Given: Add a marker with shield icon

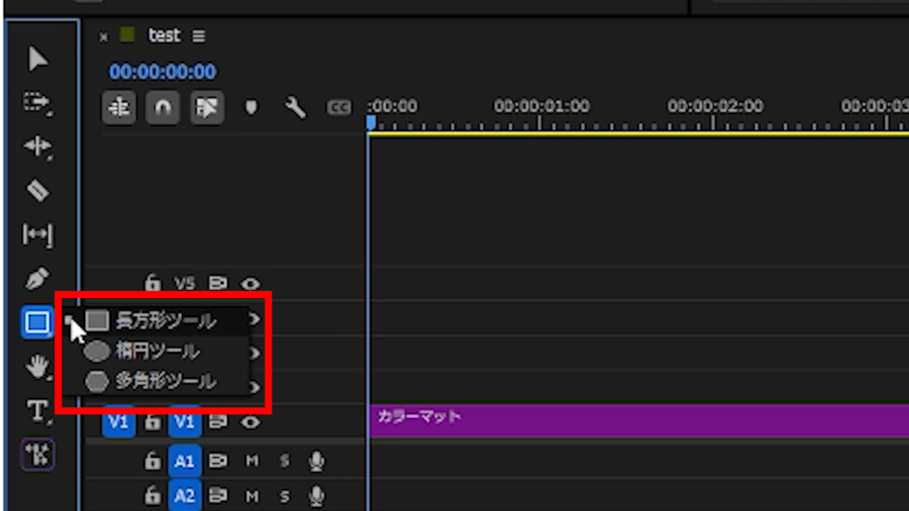Looking at the screenshot, I should 250,107.
